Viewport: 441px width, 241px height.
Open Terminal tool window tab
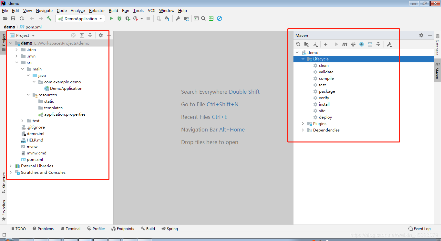(x=70, y=228)
